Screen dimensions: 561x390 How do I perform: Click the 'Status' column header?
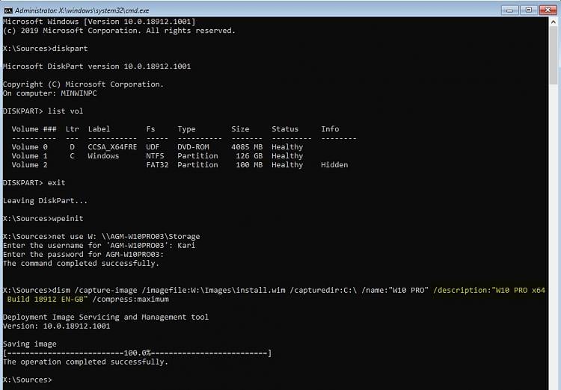tap(285, 129)
